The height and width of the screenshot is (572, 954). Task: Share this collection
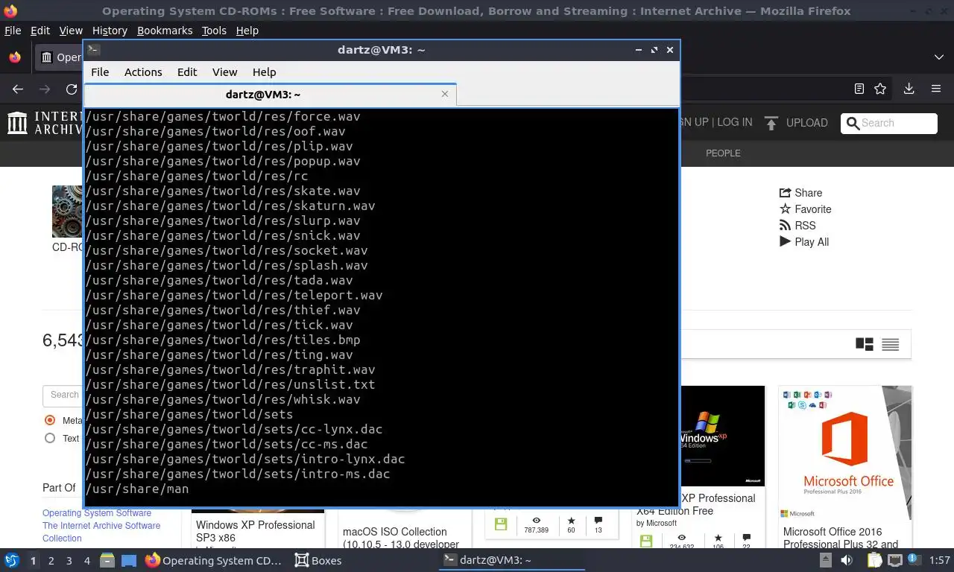tap(800, 193)
